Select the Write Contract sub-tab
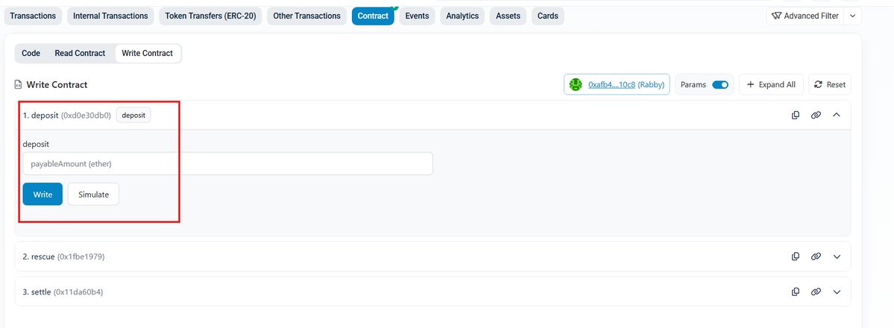This screenshot has height=328, width=894. 147,53
